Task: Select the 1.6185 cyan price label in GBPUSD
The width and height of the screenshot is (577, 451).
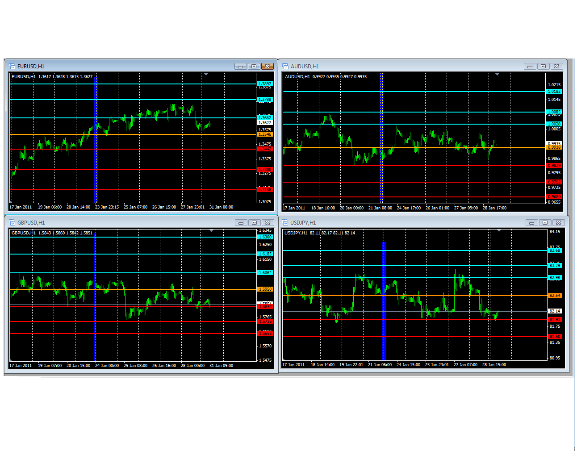Action: tap(265, 254)
